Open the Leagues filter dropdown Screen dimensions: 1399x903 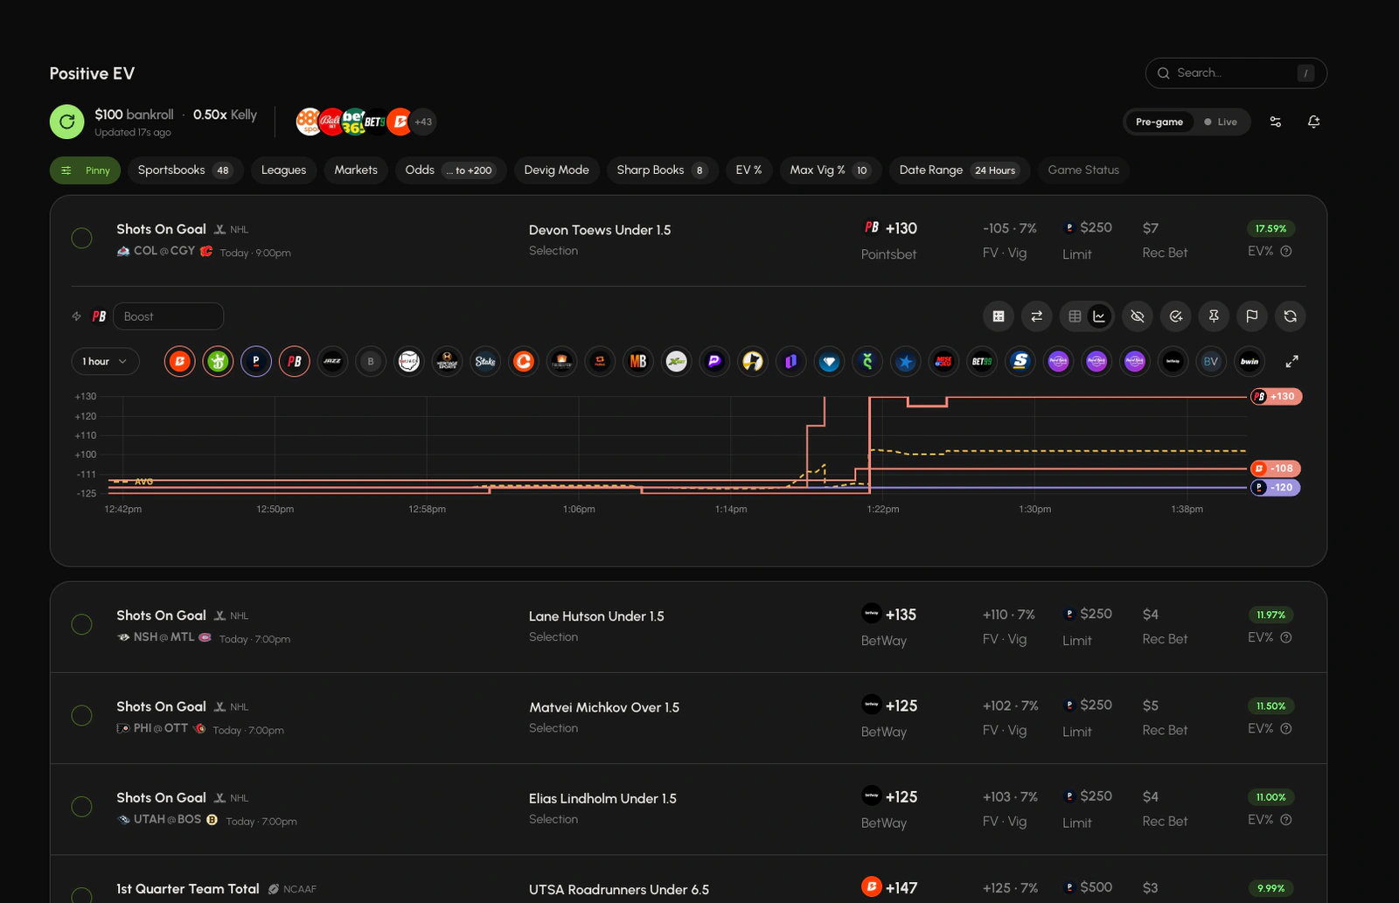[283, 170]
